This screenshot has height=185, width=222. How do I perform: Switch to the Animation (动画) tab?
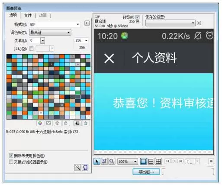43,15
